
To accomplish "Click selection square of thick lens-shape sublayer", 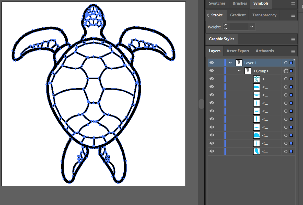I will coord(291,87).
